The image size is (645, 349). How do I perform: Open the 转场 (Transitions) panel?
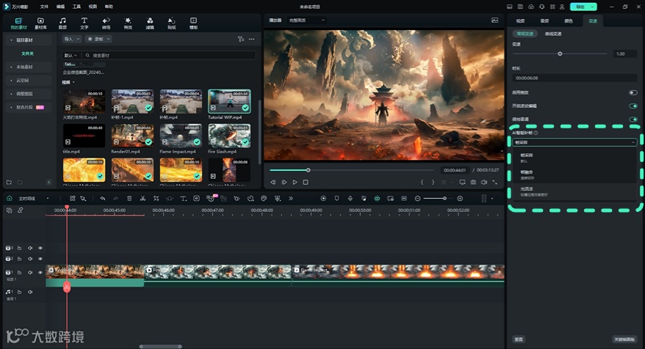pyautogui.click(x=106, y=23)
